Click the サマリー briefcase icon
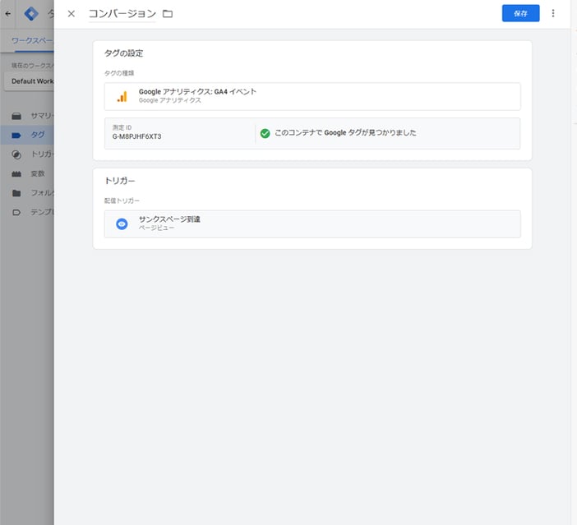This screenshot has height=525, width=577. click(16, 117)
